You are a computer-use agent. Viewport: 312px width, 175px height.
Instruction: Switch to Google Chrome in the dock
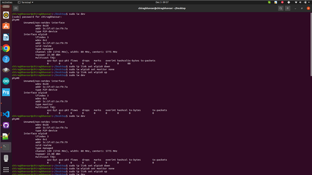(6, 48)
